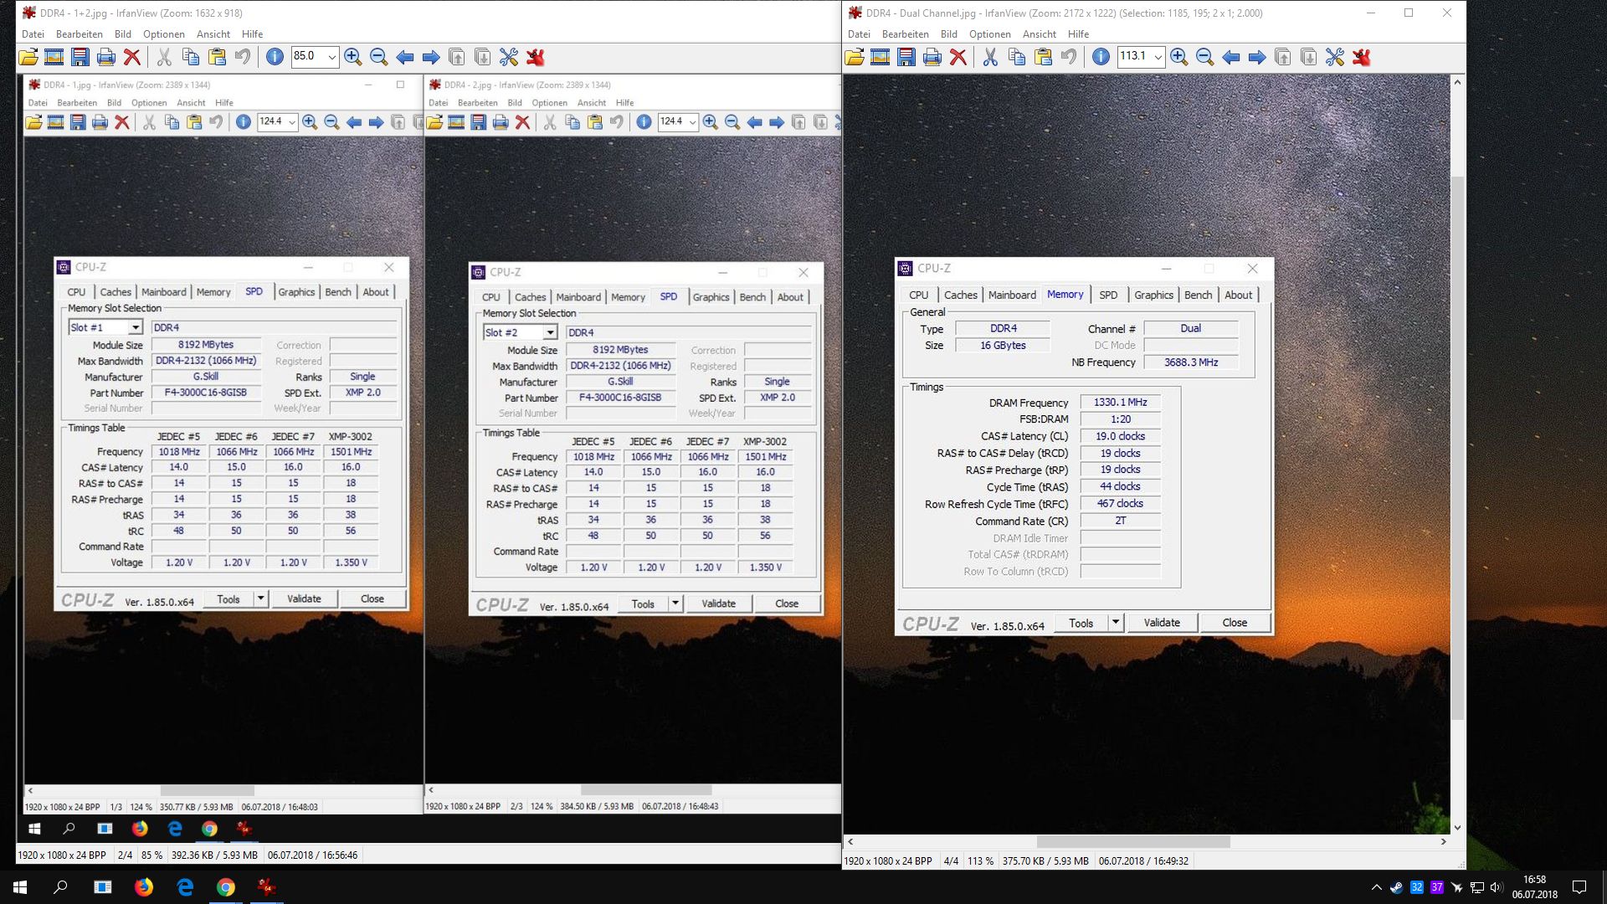Click Validate button in Dual Channel CPU-Z window
Screen dimensions: 1607x904
pyautogui.click(x=1161, y=623)
